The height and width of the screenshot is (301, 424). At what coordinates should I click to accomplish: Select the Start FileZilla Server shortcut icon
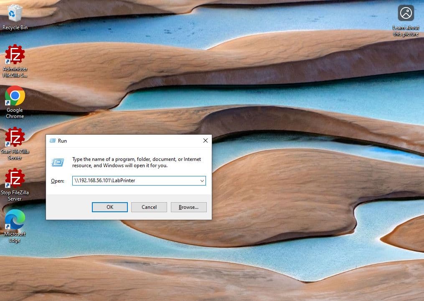coord(15,137)
